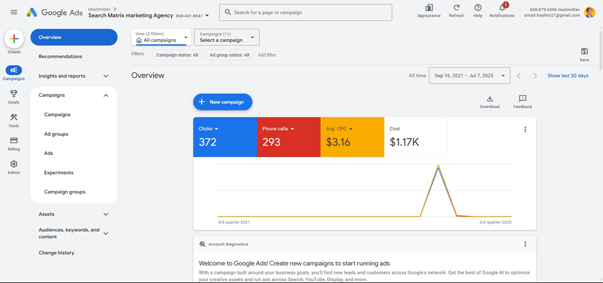Click the '3rd quarter 2021' chart label
The width and height of the screenshot is (603, 283).
pos(233,223)
